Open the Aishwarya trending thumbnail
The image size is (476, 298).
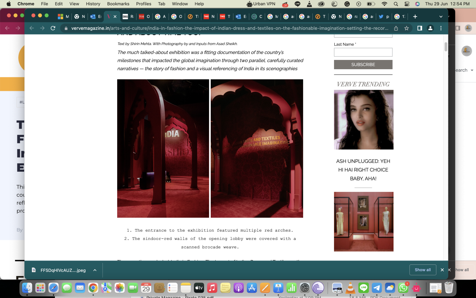click(x=364, y=120)
